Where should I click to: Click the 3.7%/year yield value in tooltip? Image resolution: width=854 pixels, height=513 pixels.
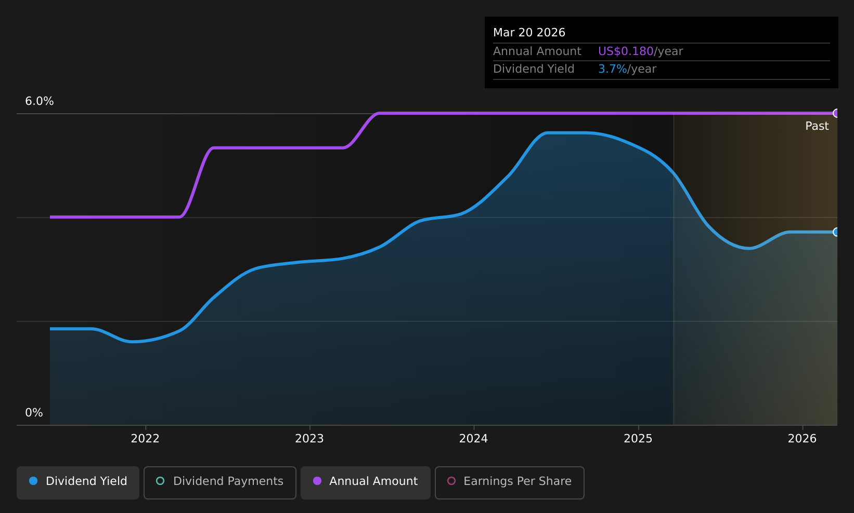point(627,69)
